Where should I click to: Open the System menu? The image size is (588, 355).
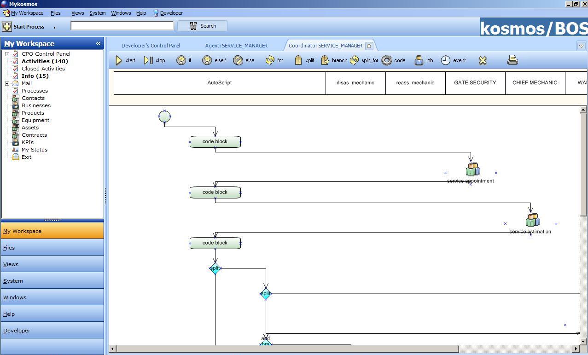click(x=97, y=13)
